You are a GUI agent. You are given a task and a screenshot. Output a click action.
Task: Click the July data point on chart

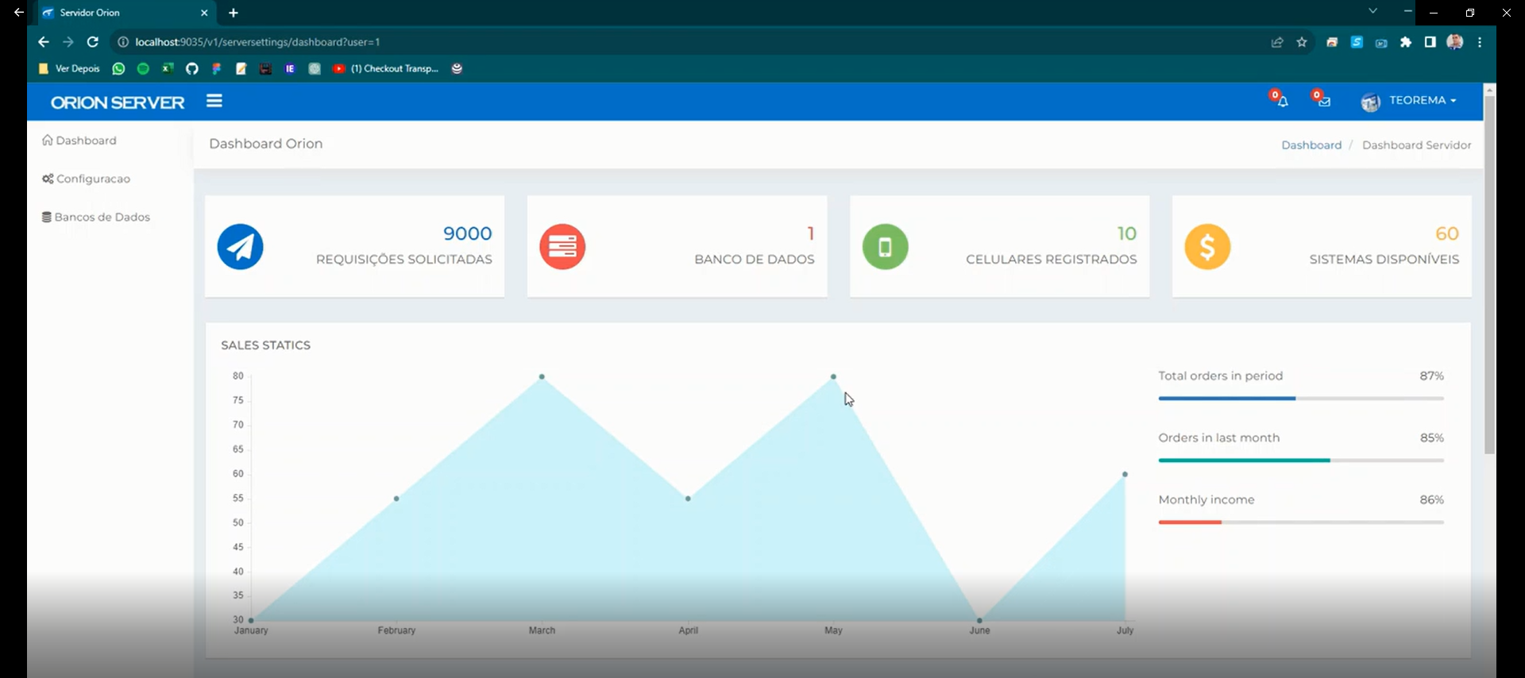pos(1125,474)
